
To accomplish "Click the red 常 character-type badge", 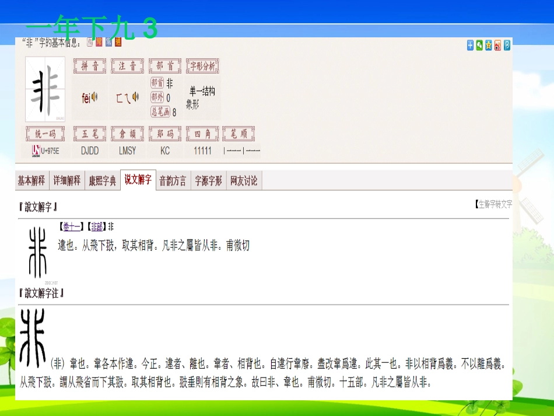I will 99,42.
